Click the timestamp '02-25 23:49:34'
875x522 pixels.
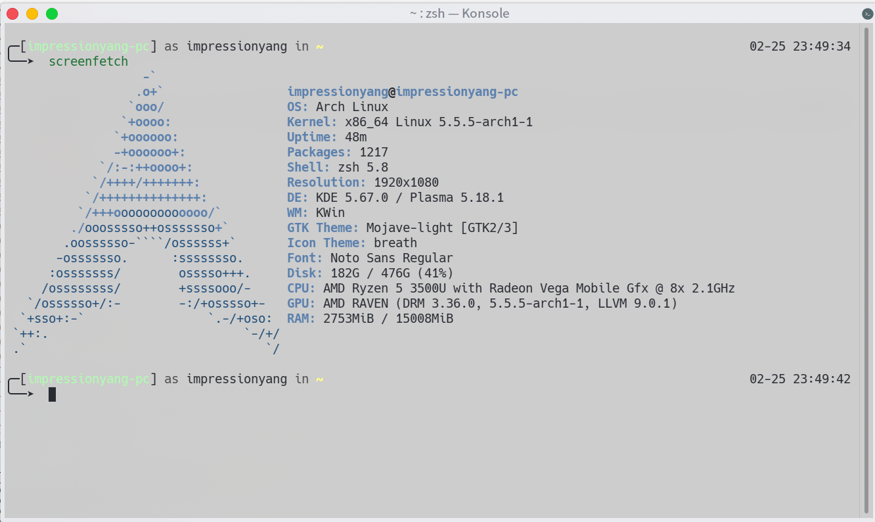pyautogui.click(x=800, y=47)
